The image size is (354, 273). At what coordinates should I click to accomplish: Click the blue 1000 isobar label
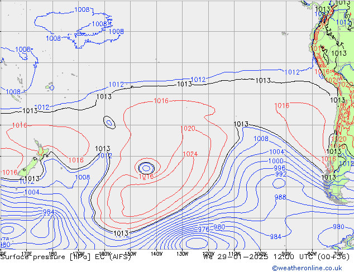(x=276, y=161)
